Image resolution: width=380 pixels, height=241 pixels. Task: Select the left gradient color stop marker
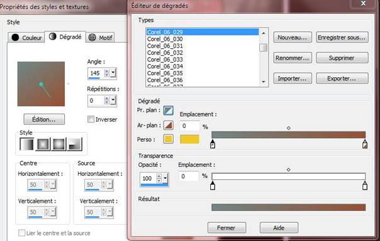[213, 144]
